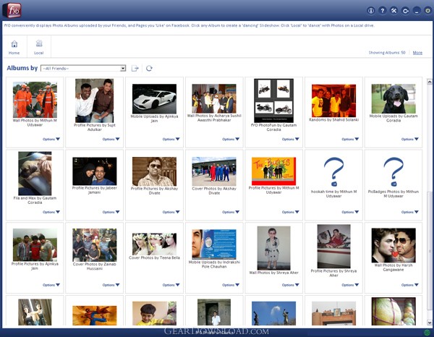The width and height of the screenshot is (434, 337).
Task: Open the info icon in title bar
Action: tap(370, 11)
